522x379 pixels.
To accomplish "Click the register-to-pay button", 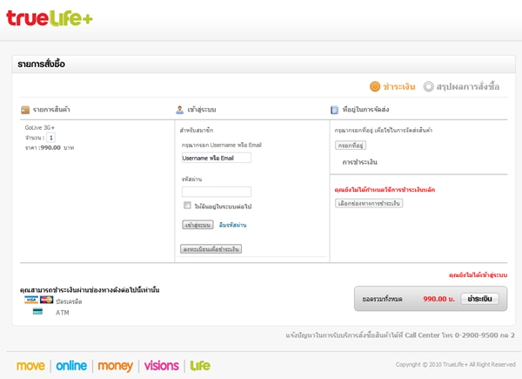I will (x=211, y=249).
